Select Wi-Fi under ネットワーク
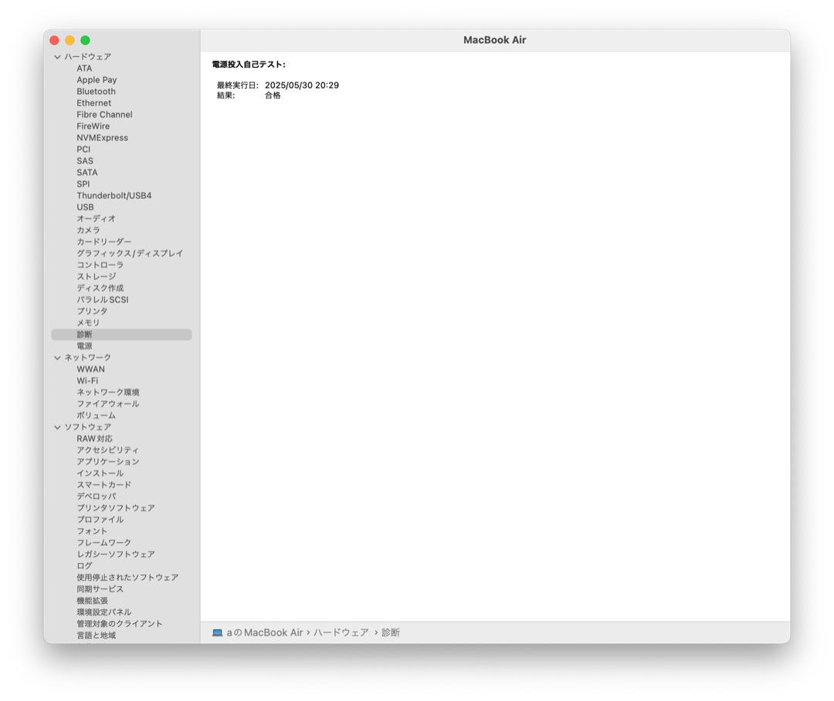The width and height of the screenshot is (834, 701). [x=87, y=381]
